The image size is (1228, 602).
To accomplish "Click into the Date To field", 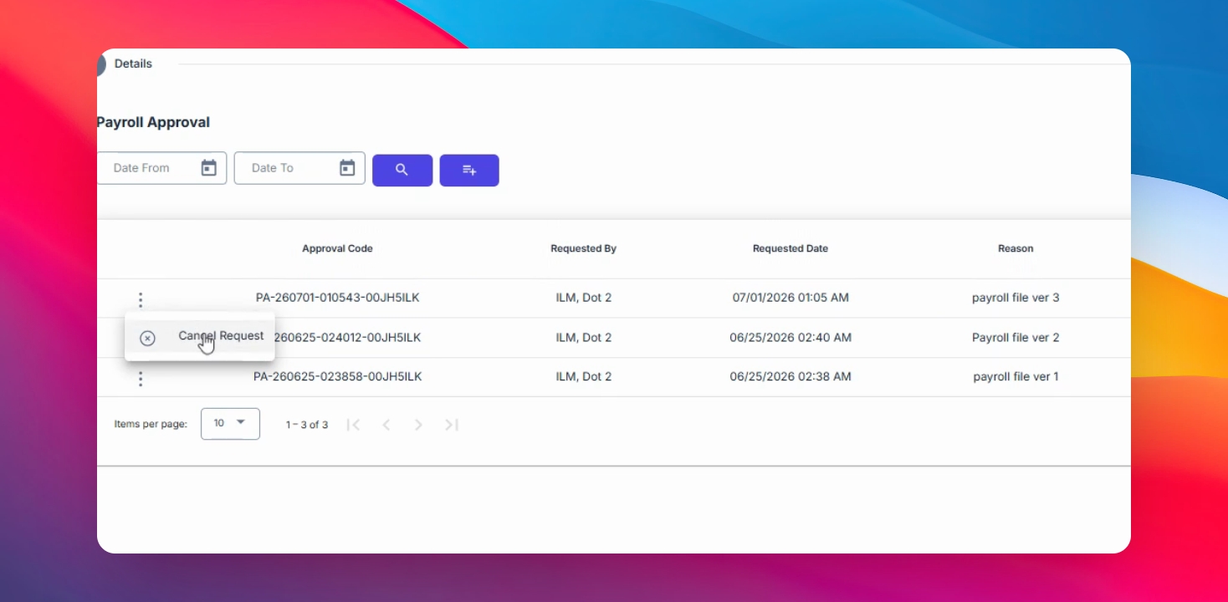I will (x=299, y=168).
